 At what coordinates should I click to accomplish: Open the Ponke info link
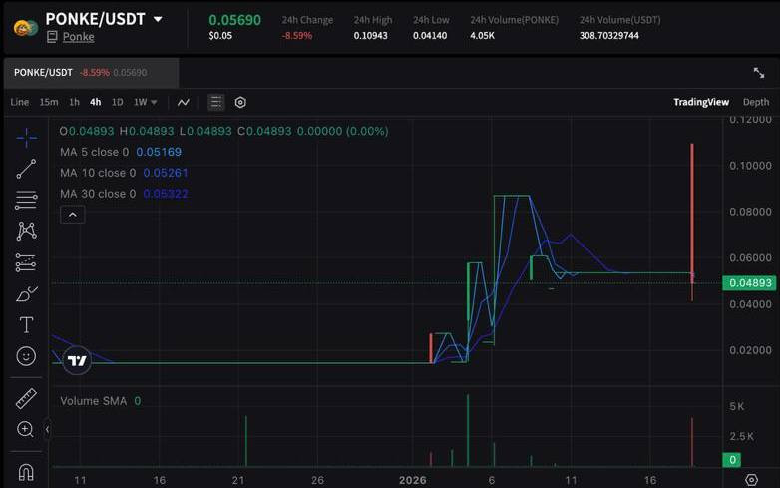click(x=78, y=37)
